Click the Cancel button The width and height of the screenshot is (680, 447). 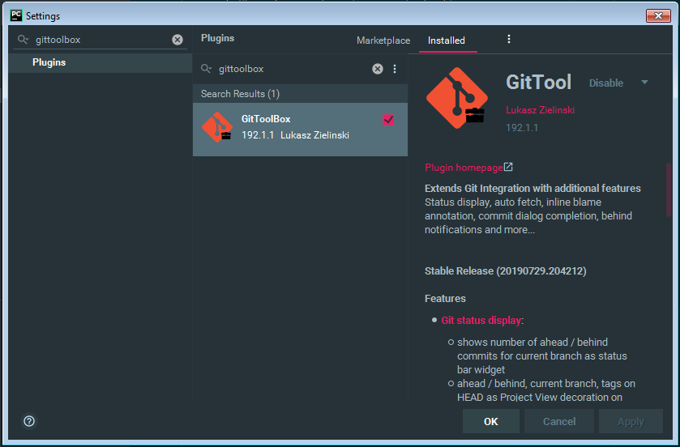(559, 421)
